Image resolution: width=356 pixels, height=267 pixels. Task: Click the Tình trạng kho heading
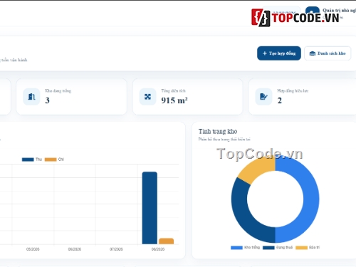coord(218,131)
